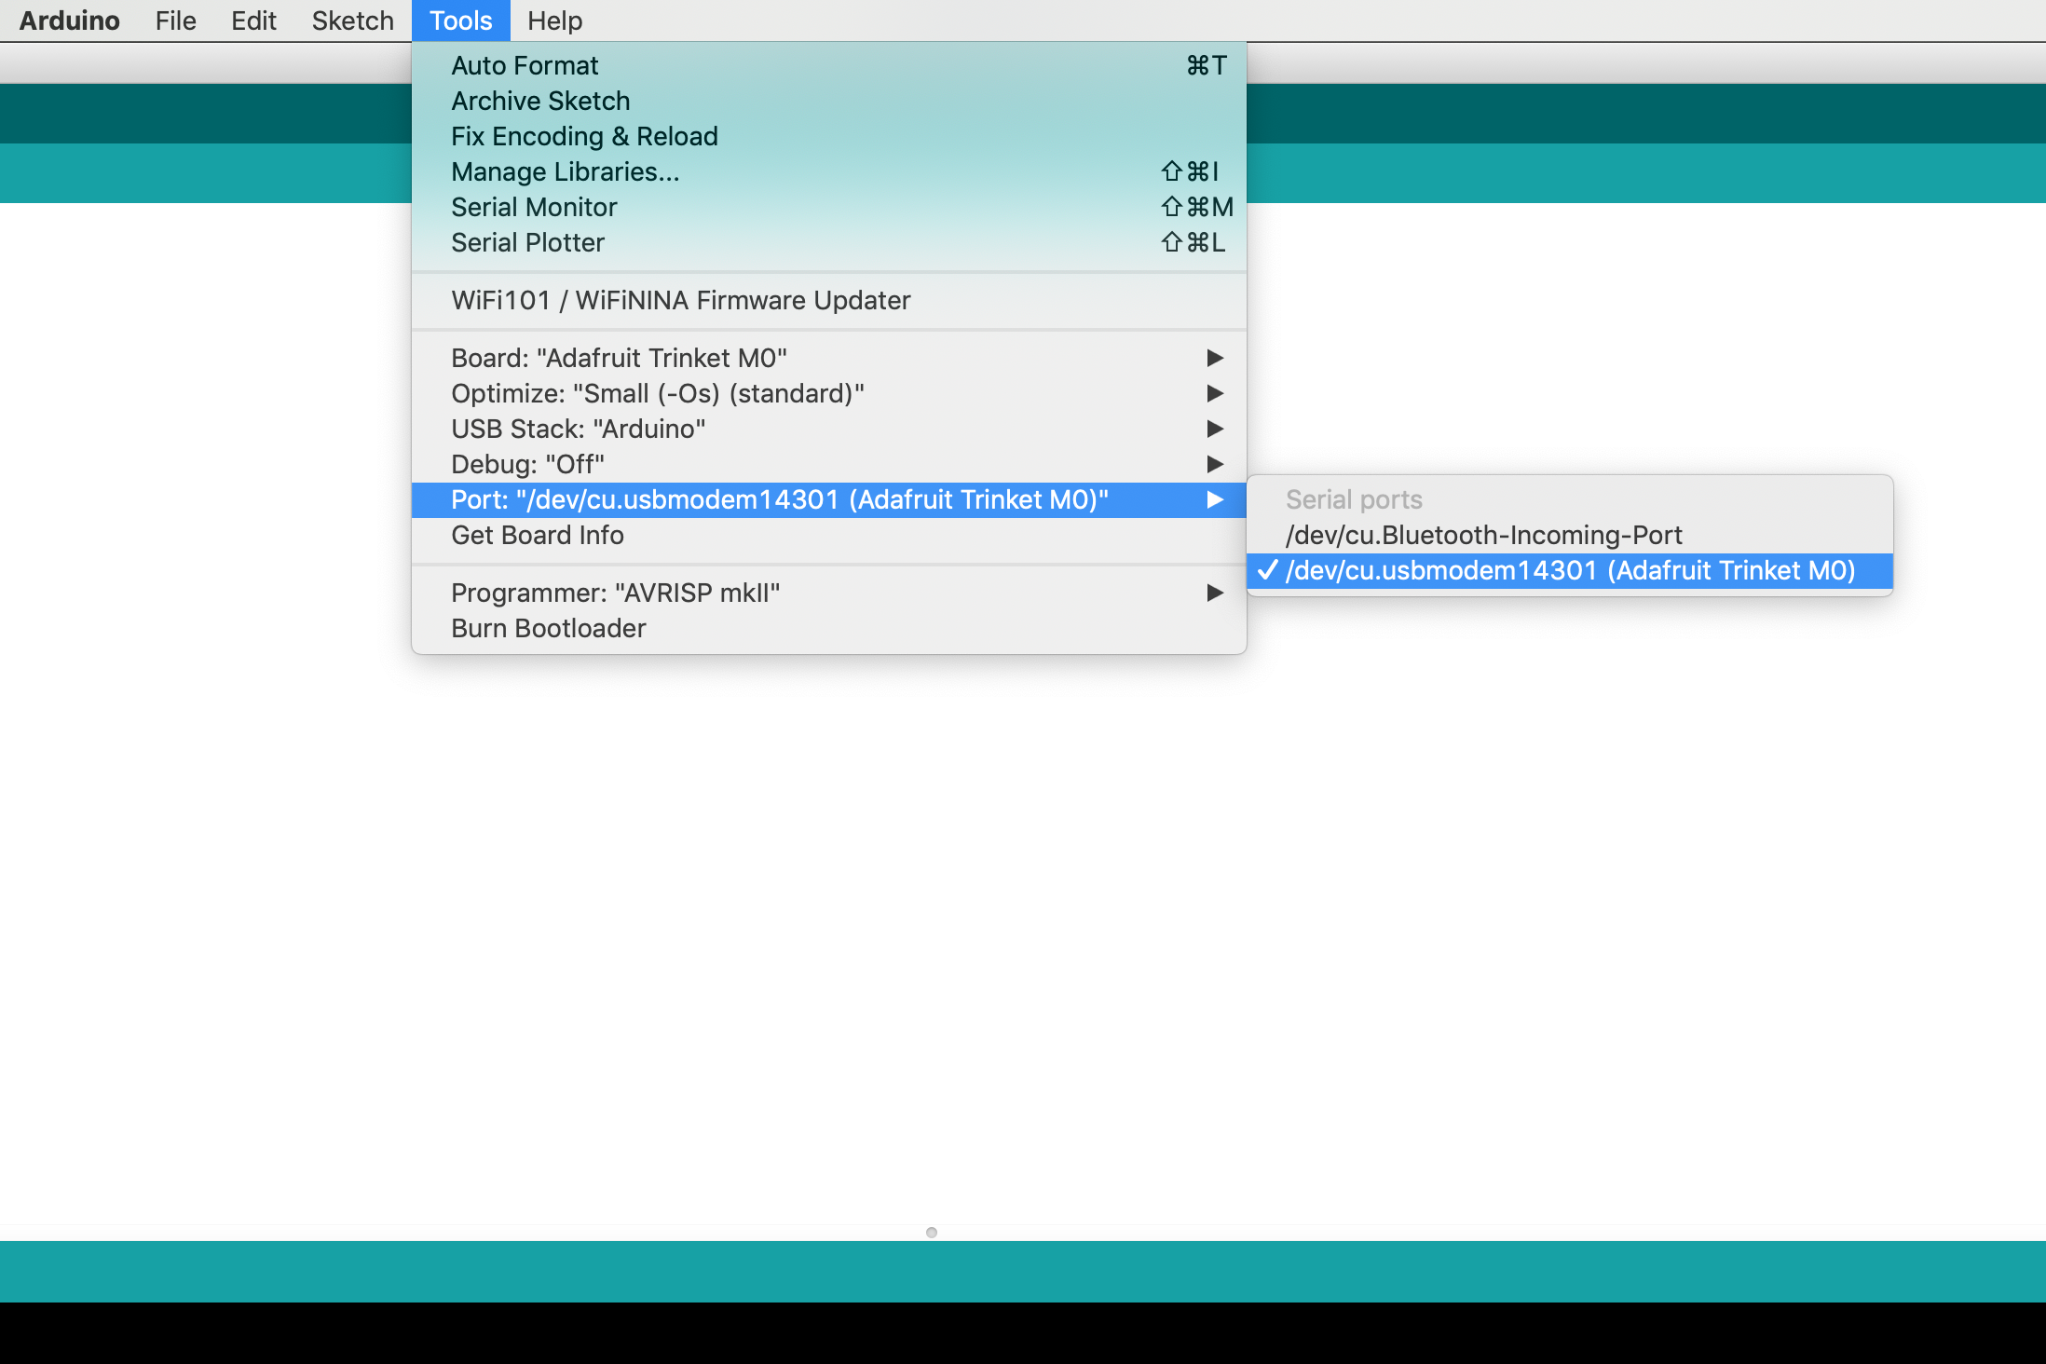Expand the Optimize submenu arrow

[x=1214, y=393]
